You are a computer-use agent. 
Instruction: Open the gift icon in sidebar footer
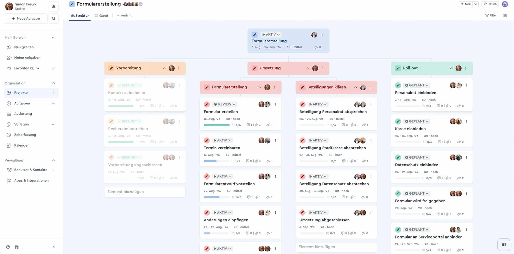pos(17,247)
